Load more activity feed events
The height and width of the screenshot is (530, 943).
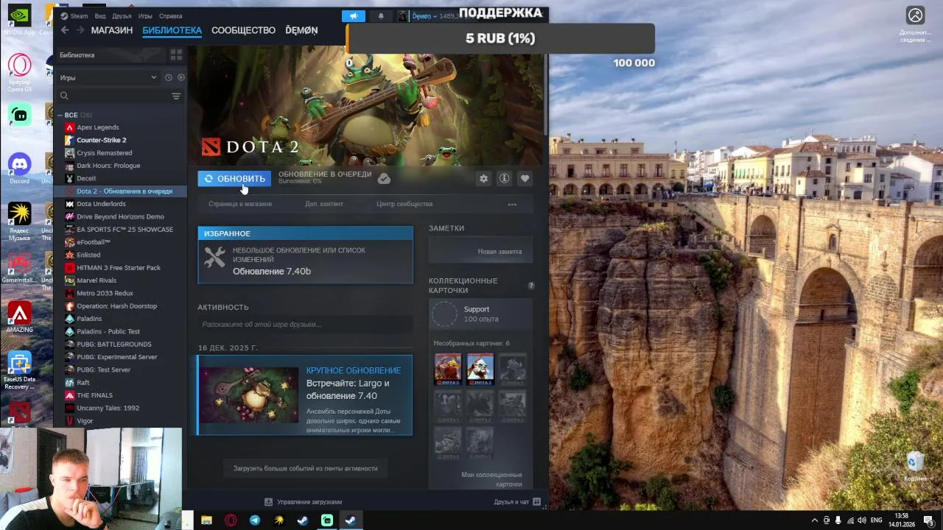[x=305, y=468]
